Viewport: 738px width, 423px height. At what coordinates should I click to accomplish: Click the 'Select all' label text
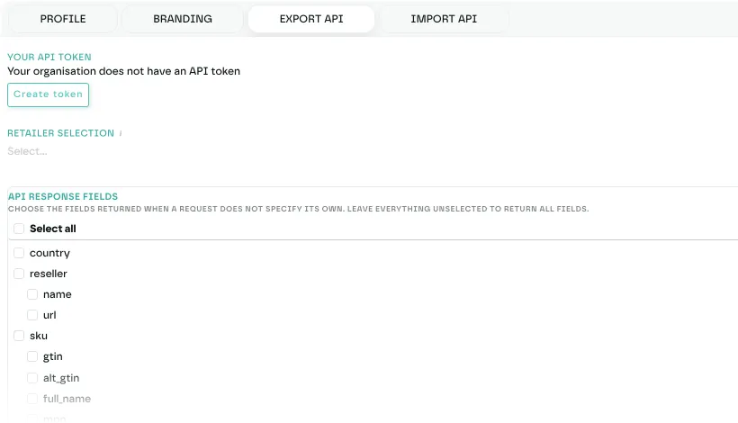pos(53,229)
